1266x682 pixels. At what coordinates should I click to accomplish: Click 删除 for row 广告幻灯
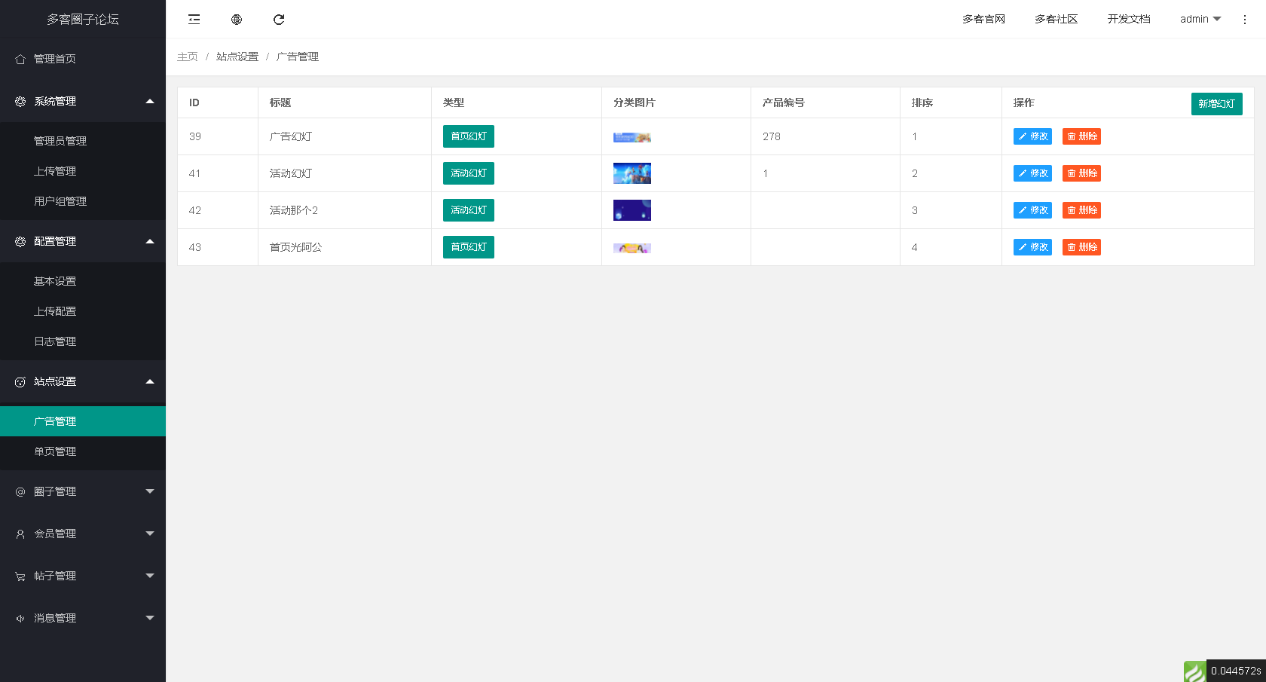(1081, 136)
